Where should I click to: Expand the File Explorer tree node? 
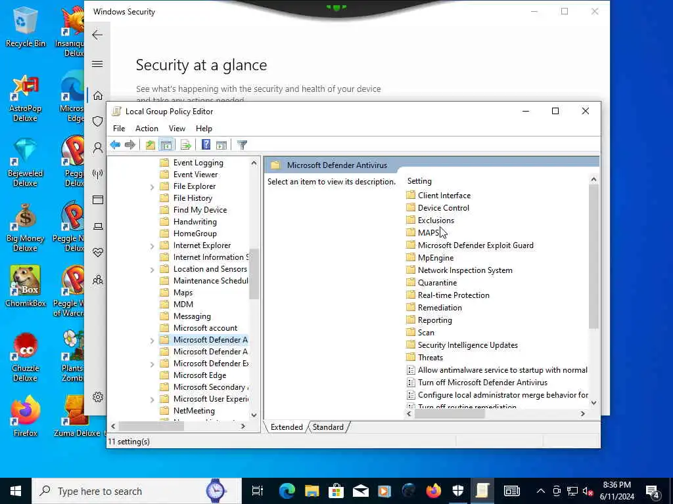tap(152, 187)
